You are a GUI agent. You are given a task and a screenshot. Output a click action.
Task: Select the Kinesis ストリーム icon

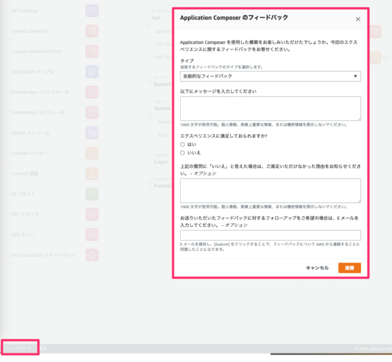tap(92, 133)
